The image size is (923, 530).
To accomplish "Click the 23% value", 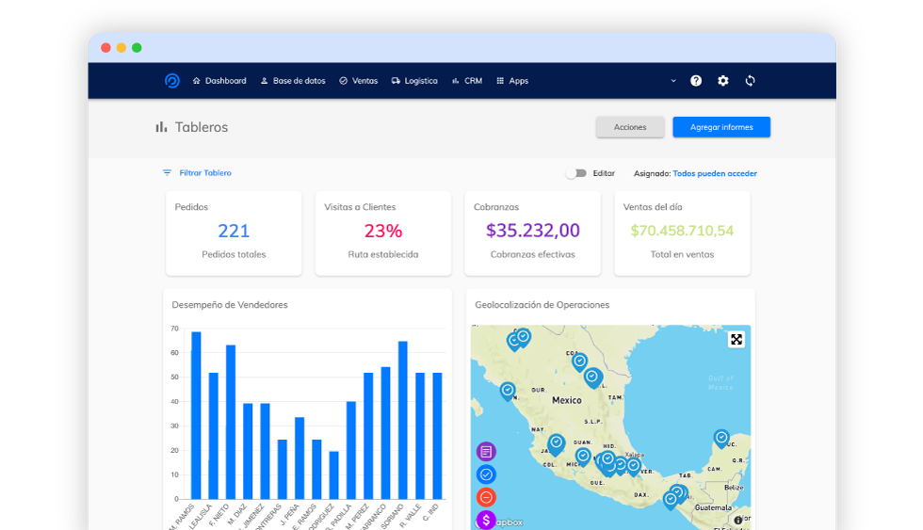I will [x=383, y=231].
